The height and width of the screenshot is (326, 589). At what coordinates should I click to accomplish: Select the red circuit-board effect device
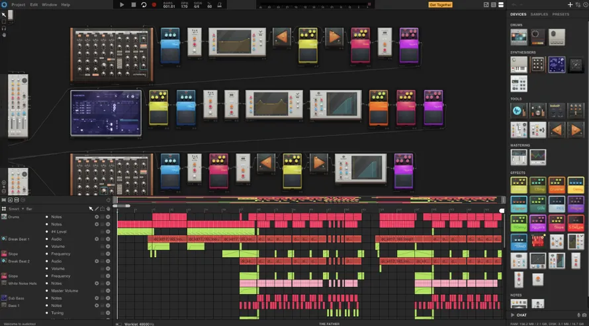(x=537, y=241)
